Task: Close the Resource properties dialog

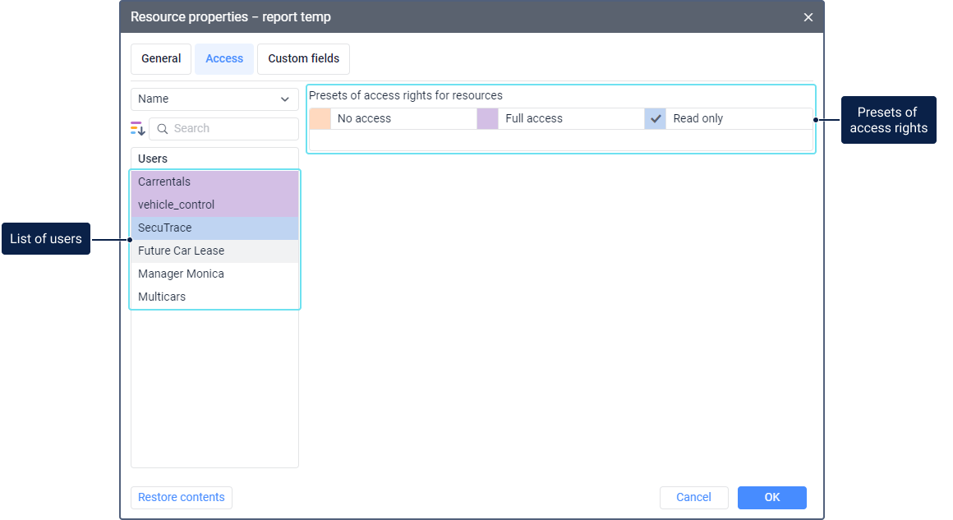Action: click(808, 17)
